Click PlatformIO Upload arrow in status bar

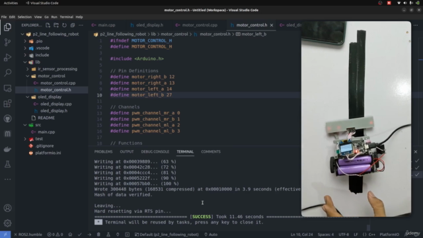coord(89,235)
